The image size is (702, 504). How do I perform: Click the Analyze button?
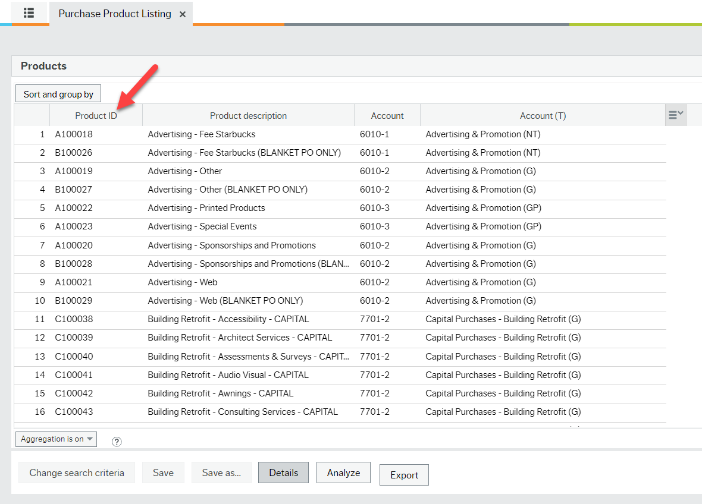343,472
